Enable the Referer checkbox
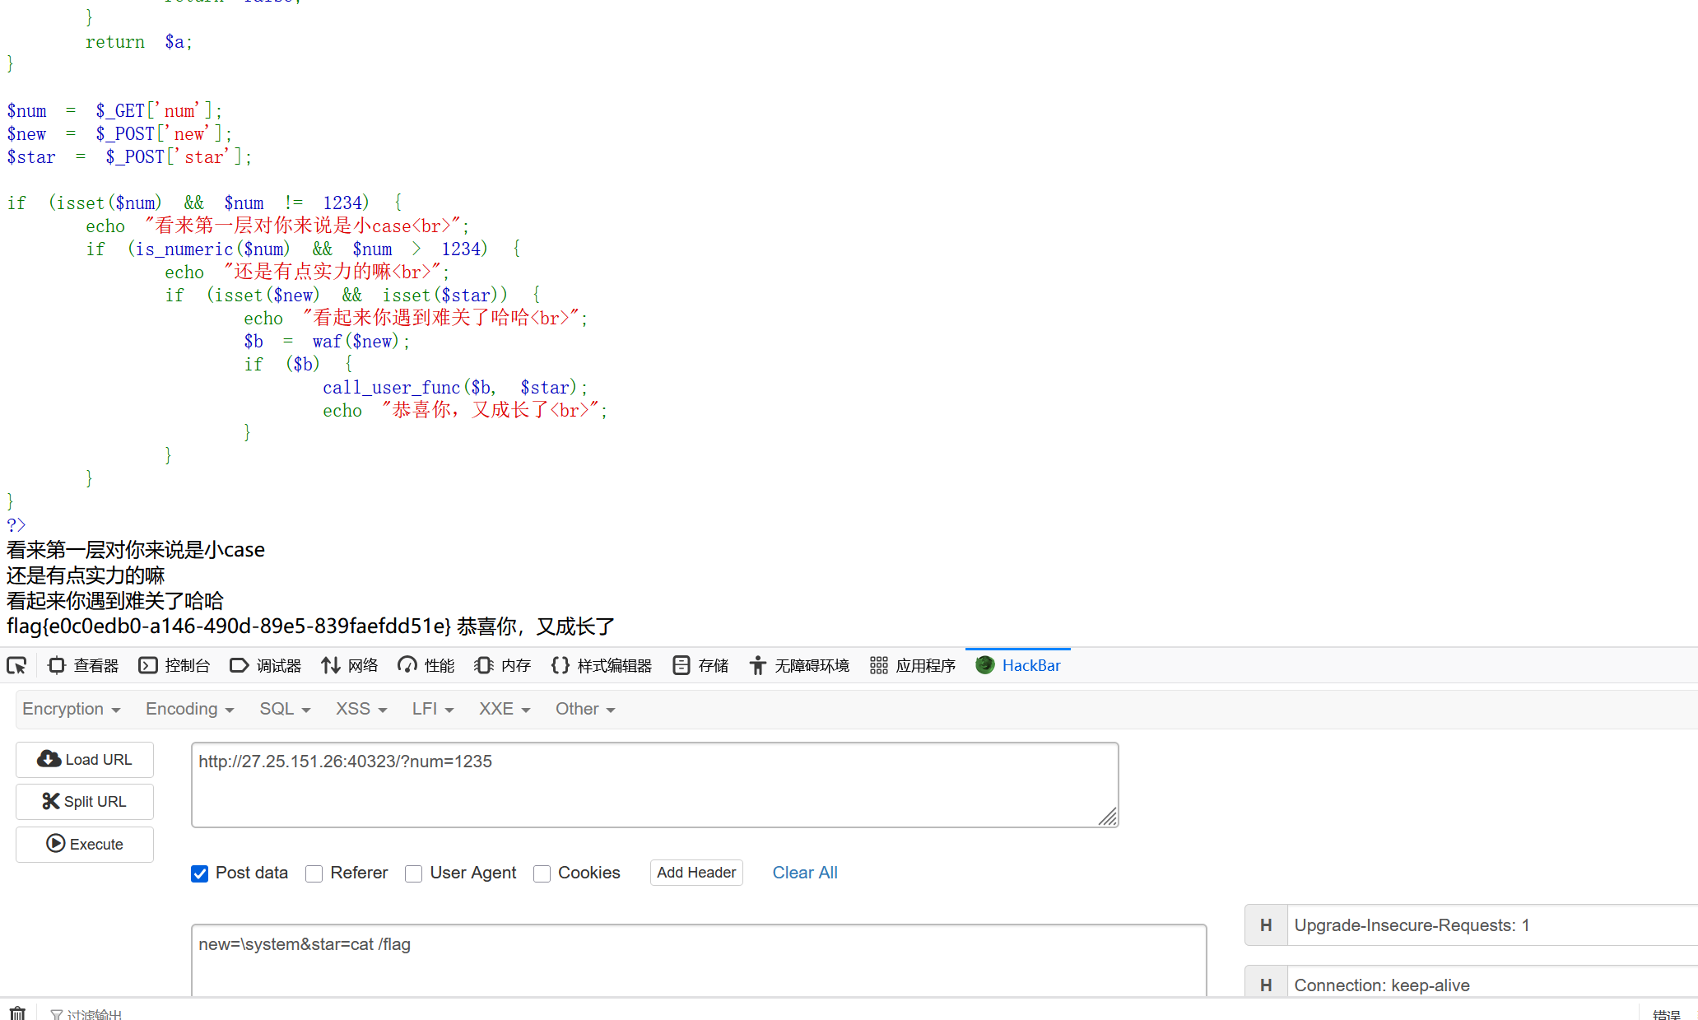 (314, 873)
